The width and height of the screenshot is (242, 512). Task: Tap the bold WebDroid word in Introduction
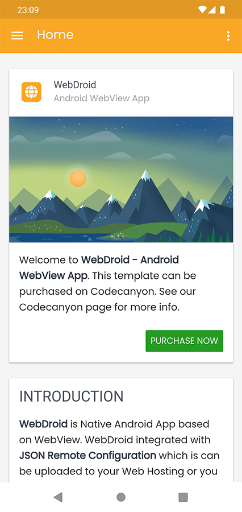(43, 424)
